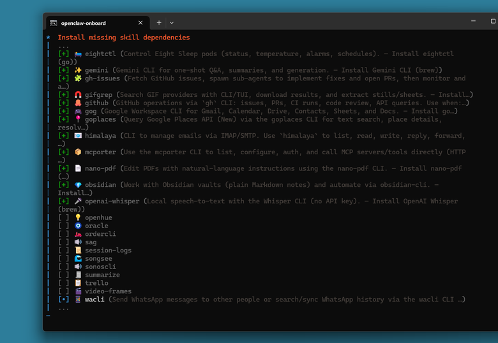Screen dimensions: 498x343
Task: Check the video-frames skill checkbox
Action: click(x=63, y=291)
